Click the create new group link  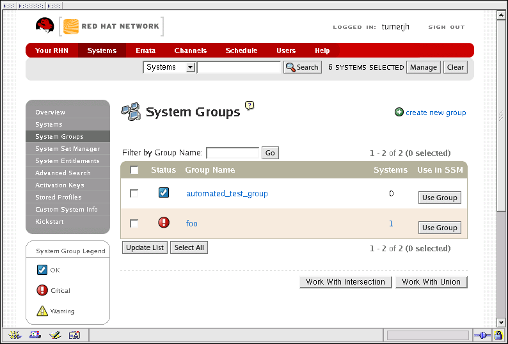436,113
